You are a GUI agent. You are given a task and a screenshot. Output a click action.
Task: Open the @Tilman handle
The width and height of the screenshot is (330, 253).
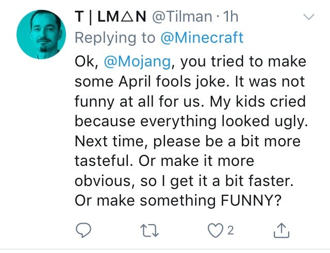pyautogui.click(x=182, y=16)
